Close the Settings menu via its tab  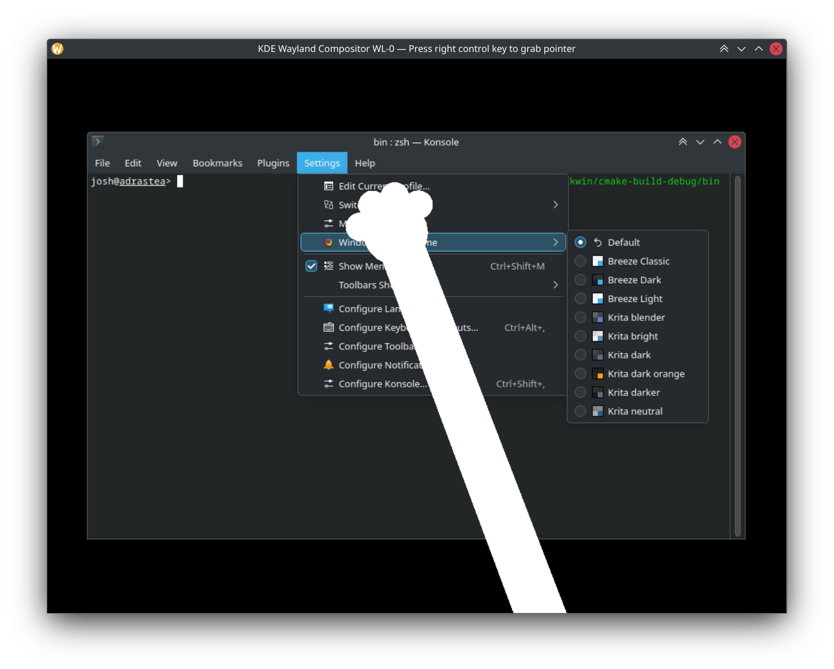[322, 163]
